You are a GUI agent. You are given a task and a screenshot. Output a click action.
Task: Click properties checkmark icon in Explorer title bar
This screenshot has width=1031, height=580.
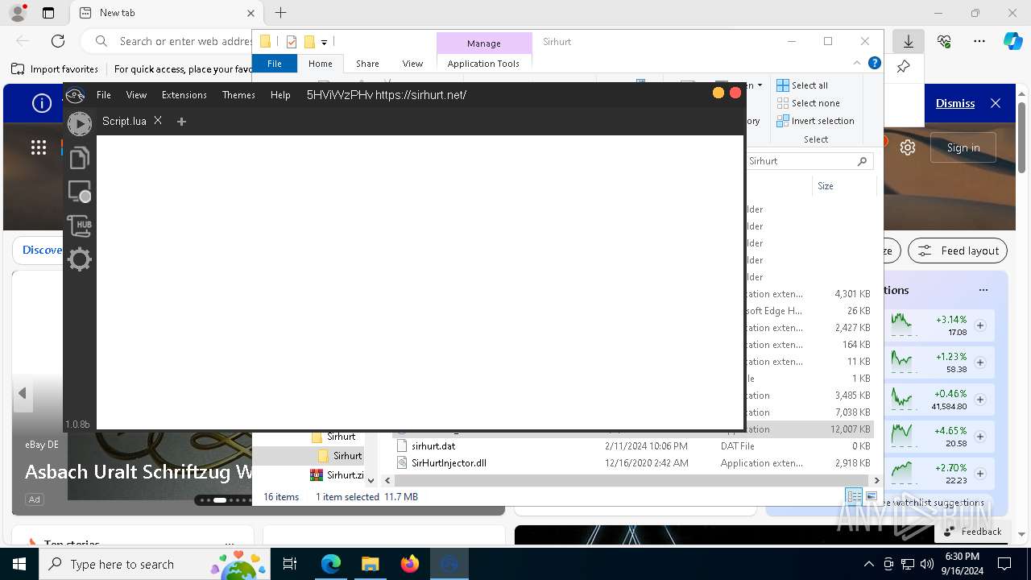292,42
